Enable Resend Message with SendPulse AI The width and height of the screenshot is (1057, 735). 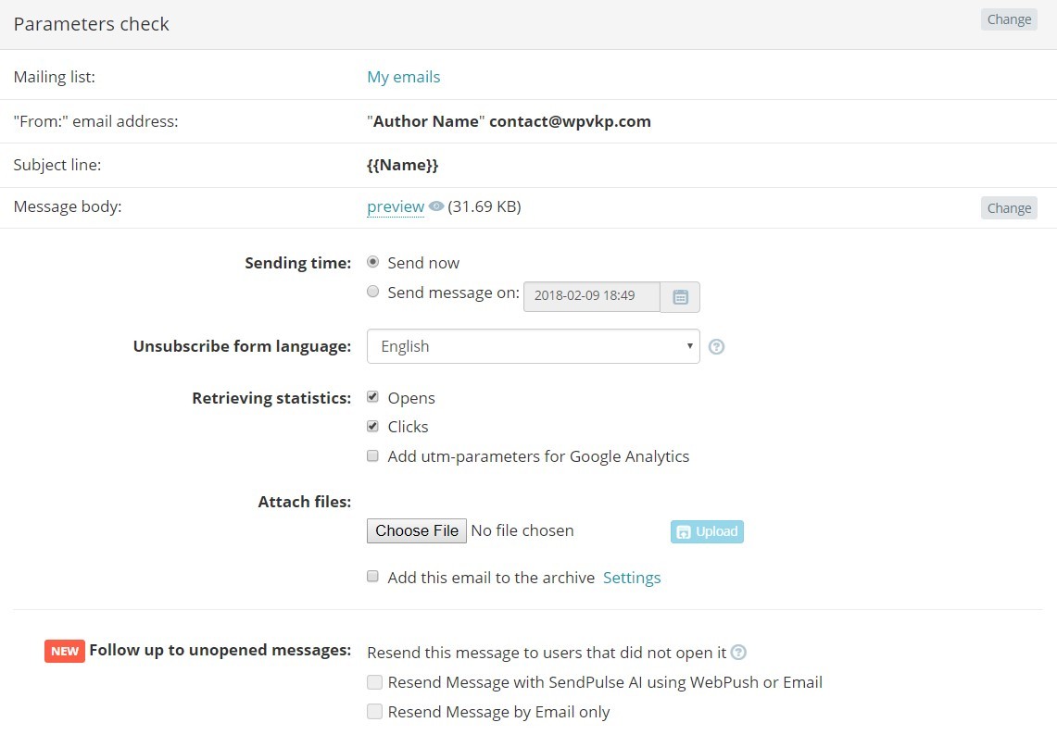pyautogui.click(x=375, y=682)
